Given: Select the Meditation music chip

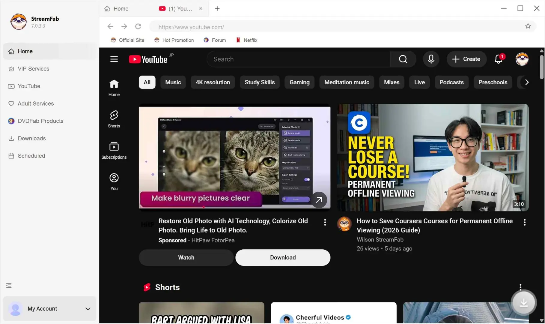Looking at the screenshot, I should click(347, 82).
